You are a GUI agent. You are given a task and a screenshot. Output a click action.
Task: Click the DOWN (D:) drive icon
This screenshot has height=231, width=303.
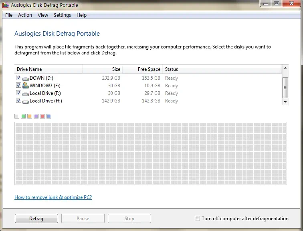point(26,78)
